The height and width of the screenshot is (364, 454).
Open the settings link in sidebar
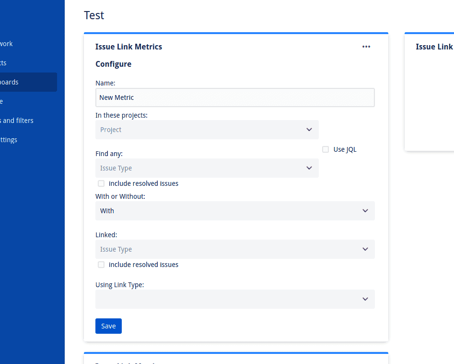pyautogui.click(x=9, y=140)
